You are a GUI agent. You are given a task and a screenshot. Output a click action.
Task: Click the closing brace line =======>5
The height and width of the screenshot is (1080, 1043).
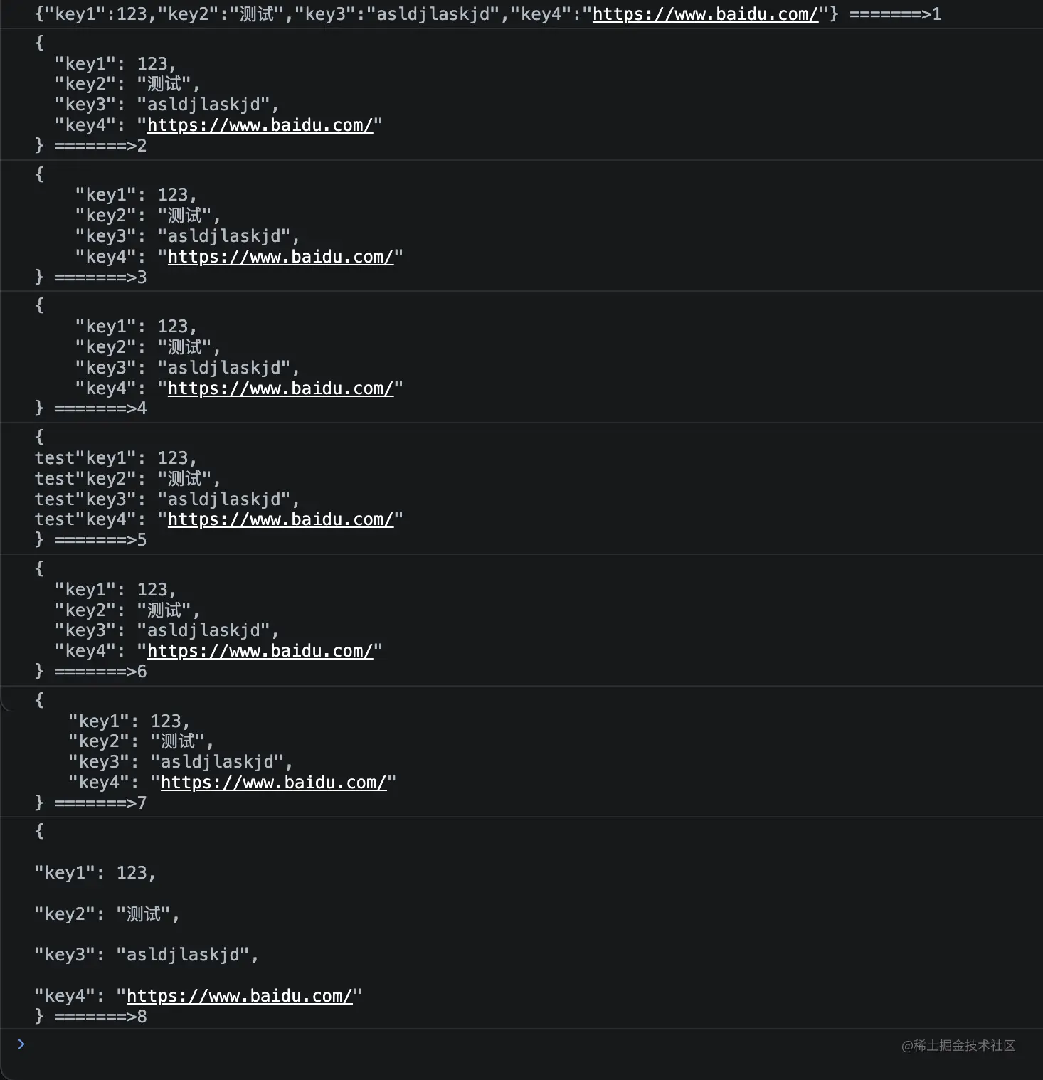pos(90,540)
